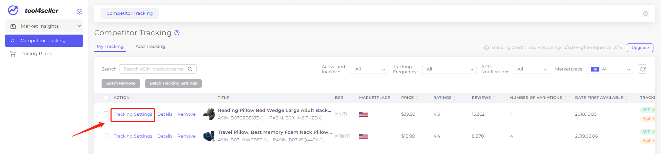Click the Search ASIN, product name field
The image size is (661, 154).
pos(154,69)
